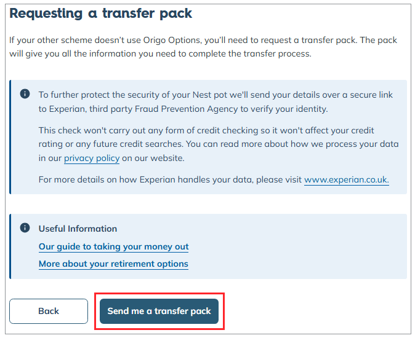
Task: Click the text about securing your Nest pot
Action: click(x=216, y=101)
